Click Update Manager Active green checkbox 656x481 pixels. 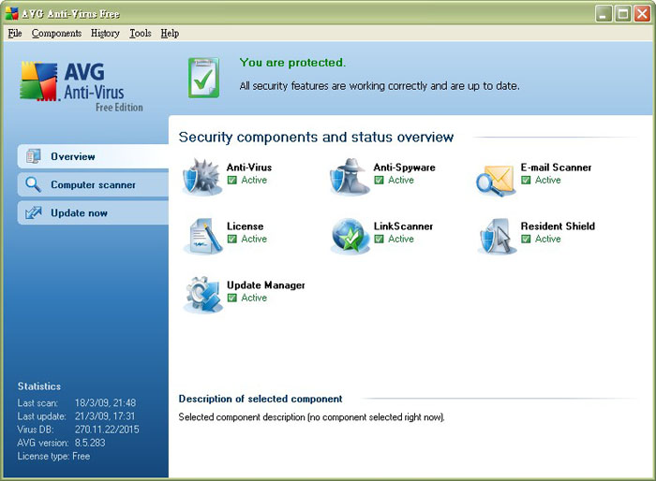[231, 299]
